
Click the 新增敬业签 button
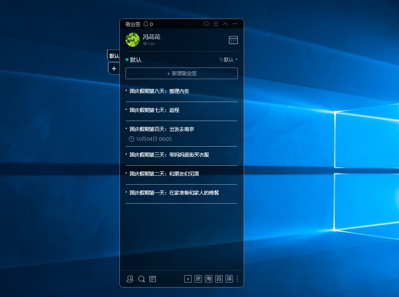point(182,73)
